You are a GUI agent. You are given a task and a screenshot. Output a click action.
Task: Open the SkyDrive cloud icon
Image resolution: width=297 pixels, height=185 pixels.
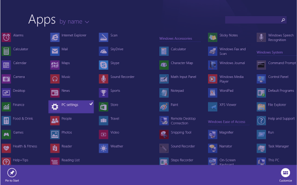pos(103,51)
